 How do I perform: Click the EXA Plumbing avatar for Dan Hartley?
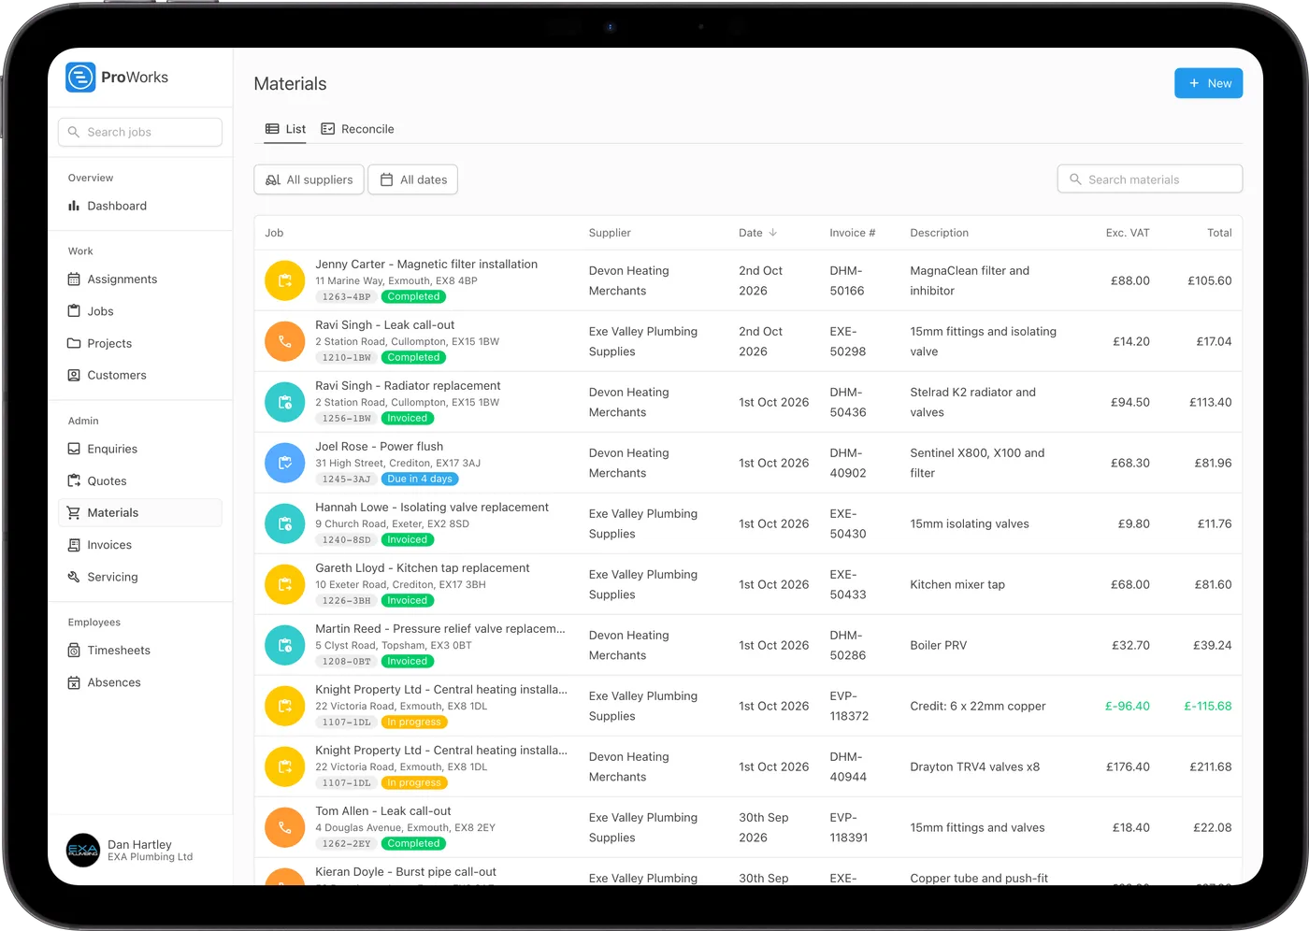[x=83, y=850]
